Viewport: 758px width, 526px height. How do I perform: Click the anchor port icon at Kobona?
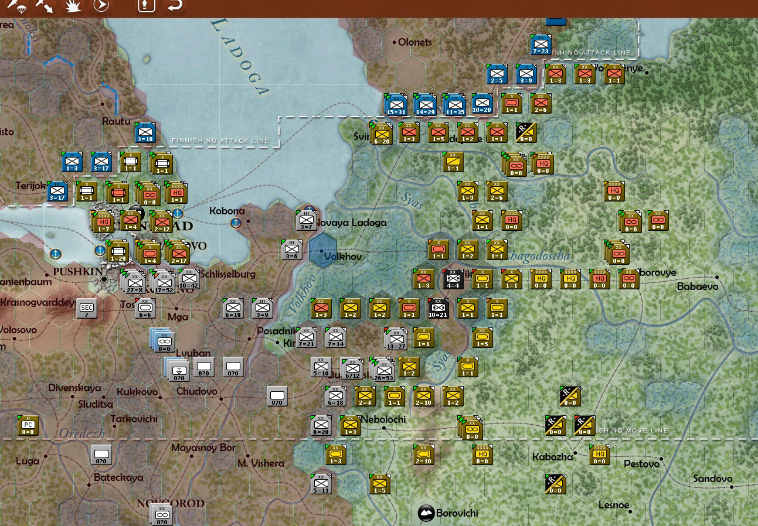click(x=236, y=223)
